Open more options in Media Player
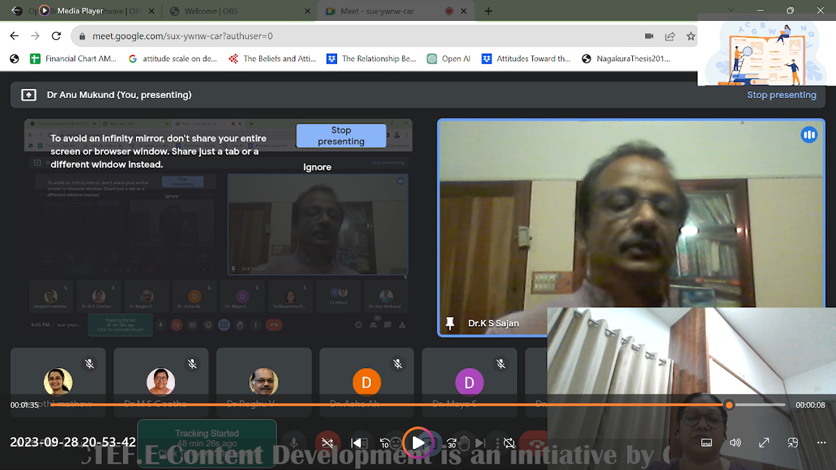836x470 pixels. coord(821,443)
